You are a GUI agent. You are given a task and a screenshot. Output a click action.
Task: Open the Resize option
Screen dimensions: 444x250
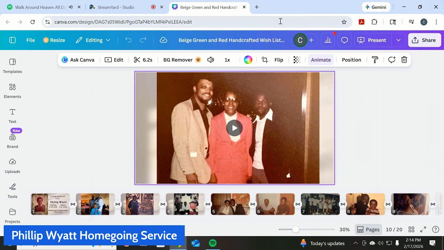(x=54, y=40)
